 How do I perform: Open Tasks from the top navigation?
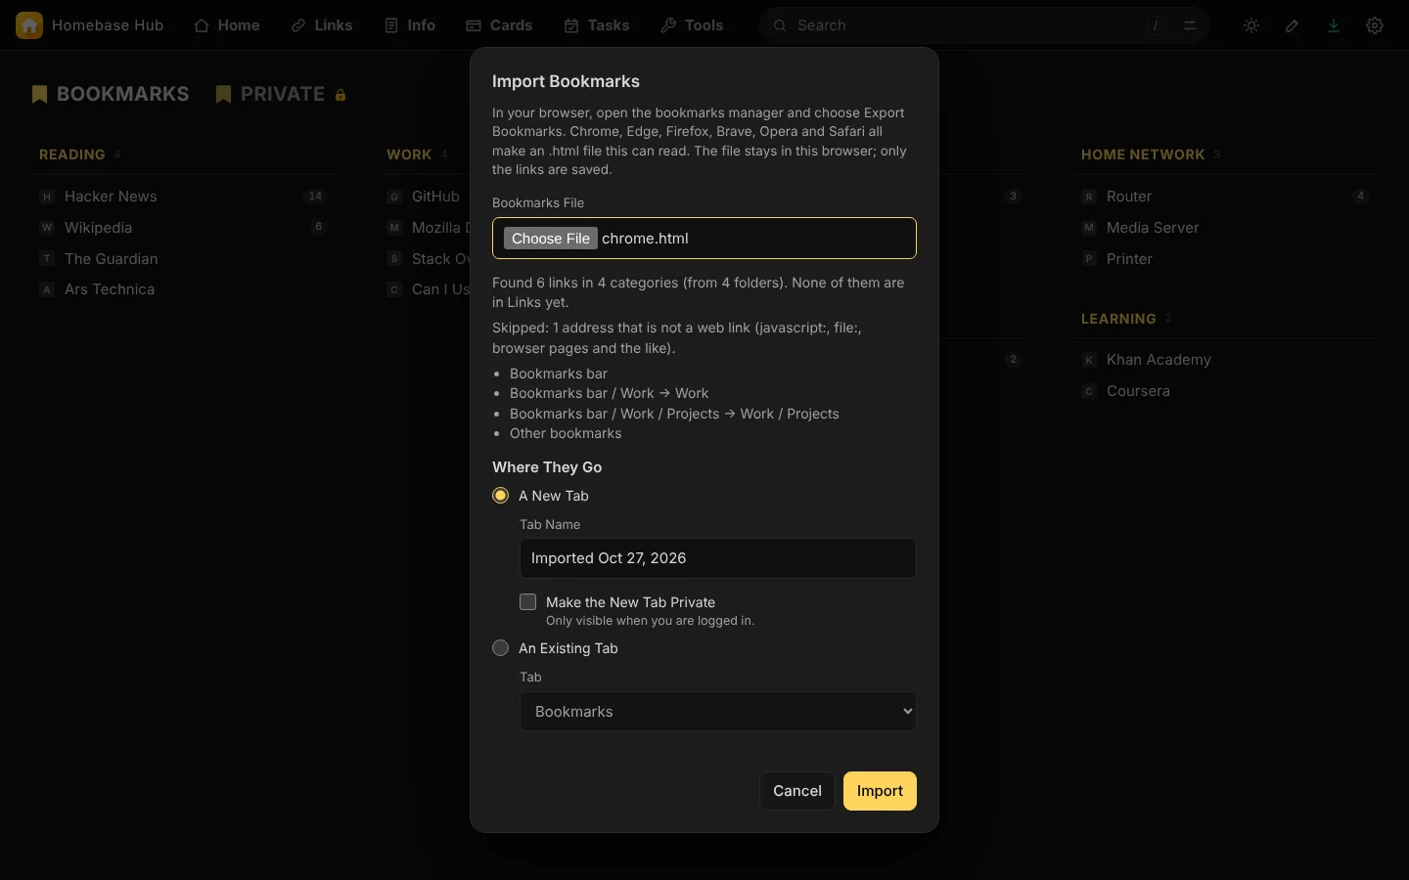coord(597,25)
